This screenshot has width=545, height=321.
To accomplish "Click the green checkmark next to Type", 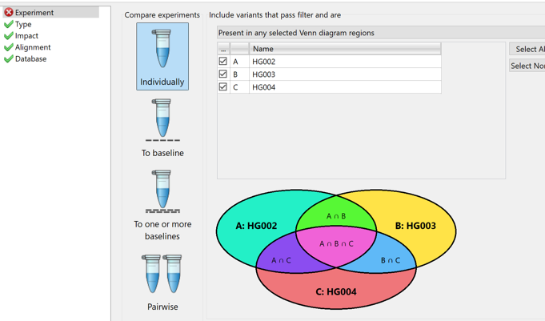I will click(x=9, y=24).
